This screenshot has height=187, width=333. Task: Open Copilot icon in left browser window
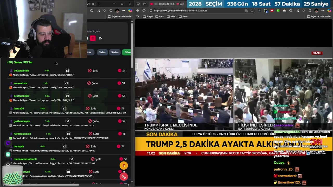130,11
